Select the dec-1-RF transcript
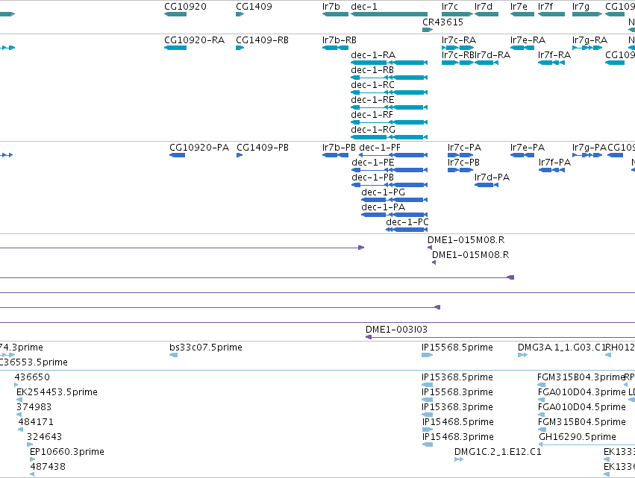 coord(390,122)
